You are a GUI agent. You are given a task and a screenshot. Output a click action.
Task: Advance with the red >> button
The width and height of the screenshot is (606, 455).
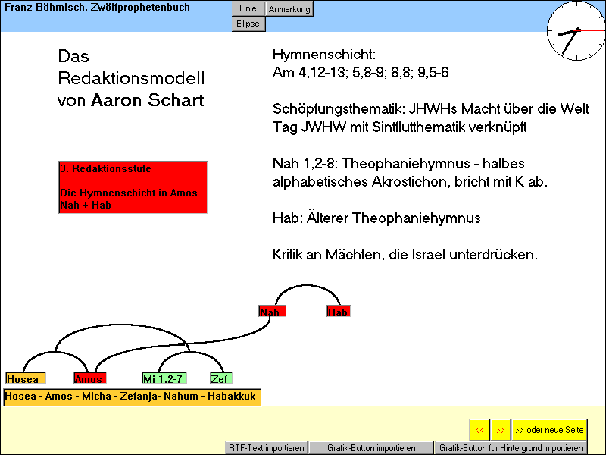pos(500,430)
